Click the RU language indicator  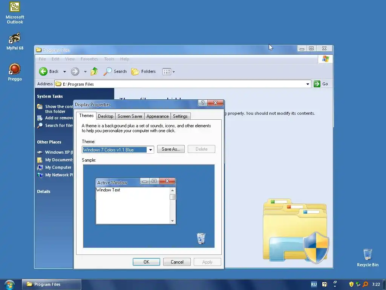[314, 284]
